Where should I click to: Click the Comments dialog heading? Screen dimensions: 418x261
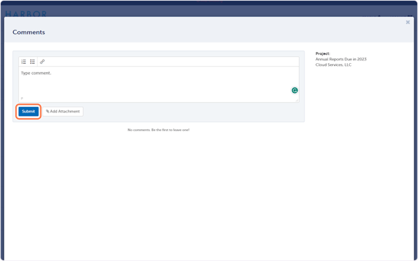pos(29,32)
